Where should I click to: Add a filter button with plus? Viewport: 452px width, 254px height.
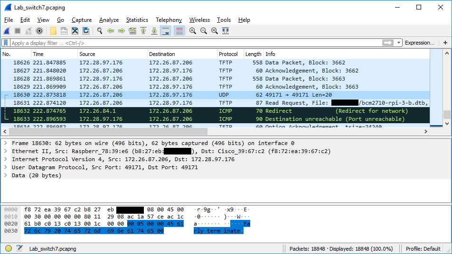(x=445, y=43)
